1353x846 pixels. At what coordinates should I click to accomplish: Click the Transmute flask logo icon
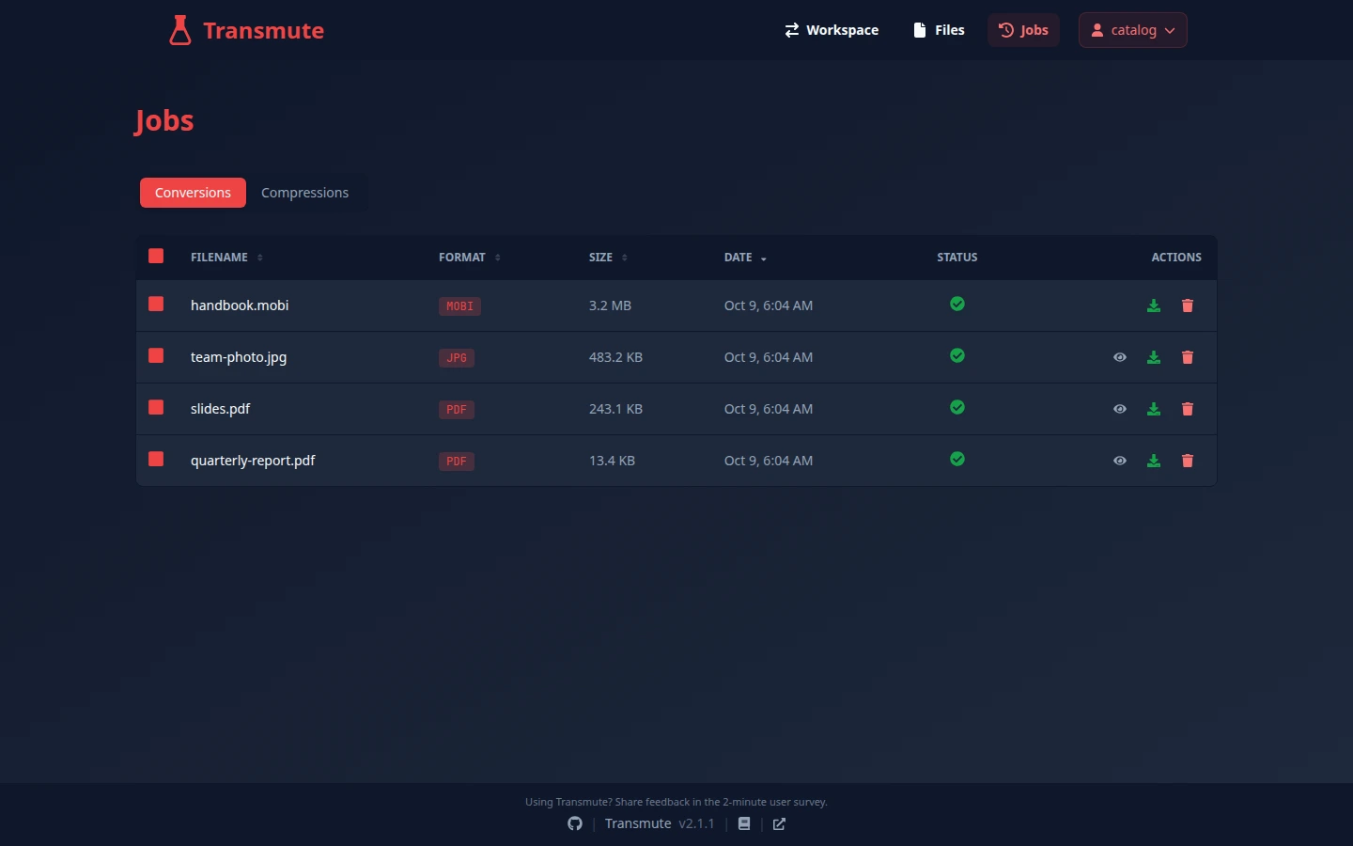(x=179, y=30)
